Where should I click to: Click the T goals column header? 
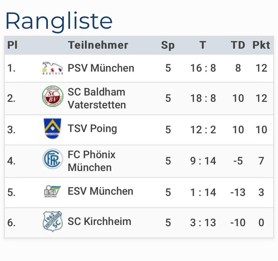[x=203, y=45]
